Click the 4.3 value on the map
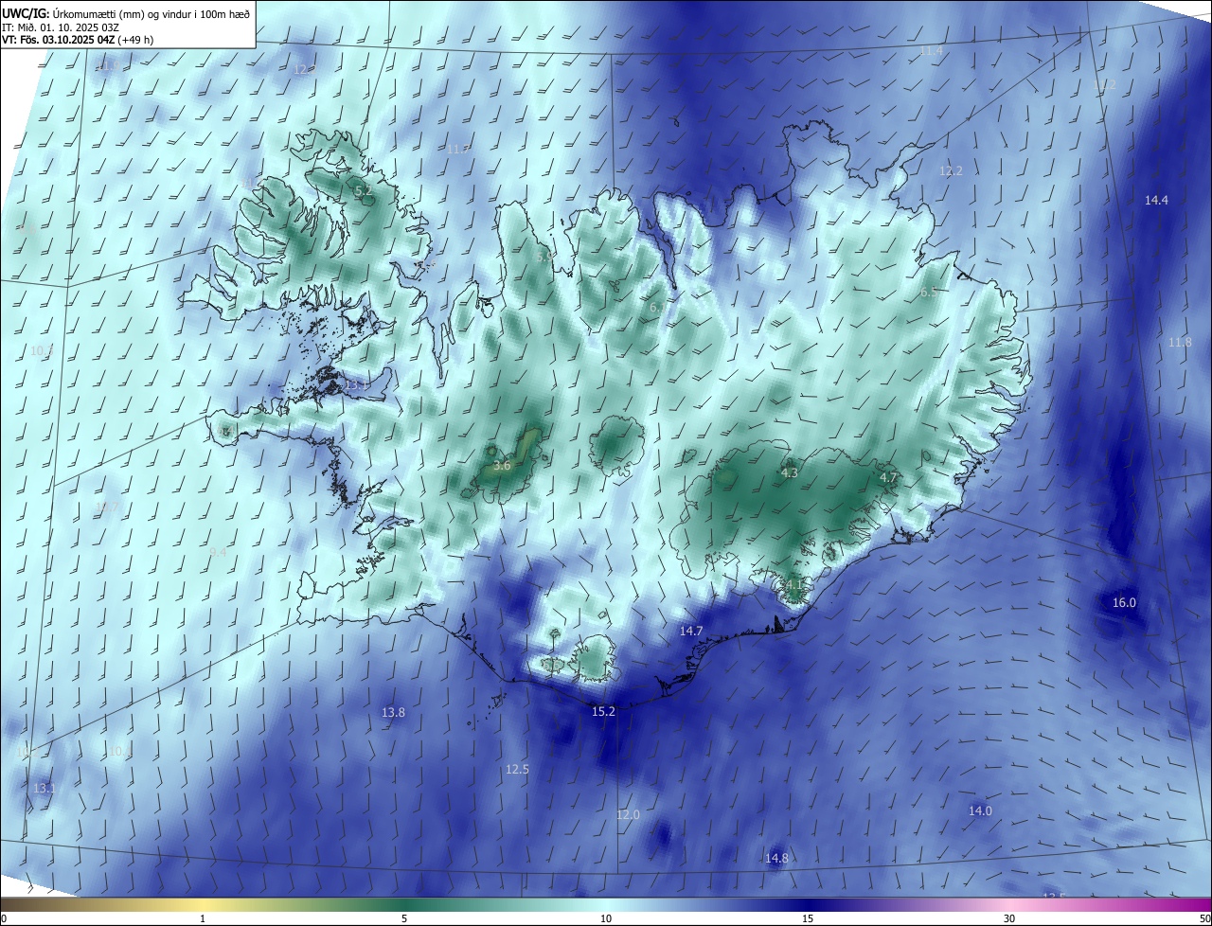Screen dimensions: 1212x926 point(790,473)
